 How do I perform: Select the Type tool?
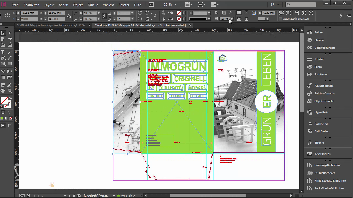3,52
